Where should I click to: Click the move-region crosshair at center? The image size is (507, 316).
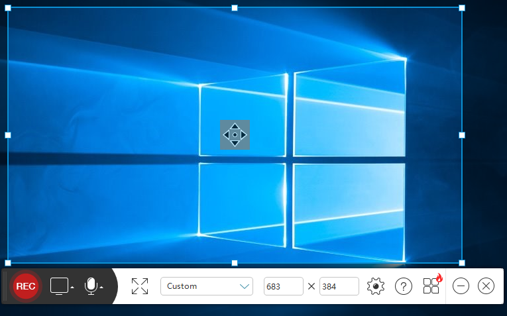click(x=235, y=134)
